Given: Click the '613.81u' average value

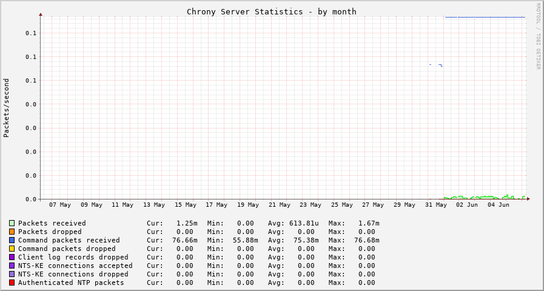Looking at the screenshot, I should pyautogui.click(x=304, y=223).
